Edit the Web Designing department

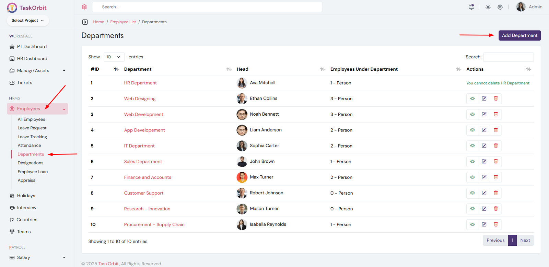tap(484, 98)
